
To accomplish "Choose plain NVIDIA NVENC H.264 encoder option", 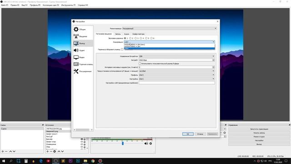I will click(x=169, y=46).
